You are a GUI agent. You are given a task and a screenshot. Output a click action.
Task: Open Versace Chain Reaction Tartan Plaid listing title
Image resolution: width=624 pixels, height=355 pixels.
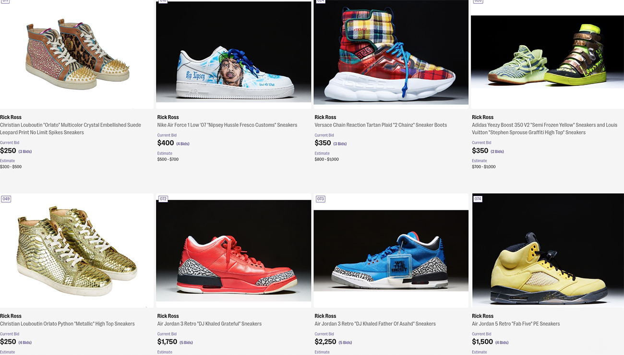[381, 125]
